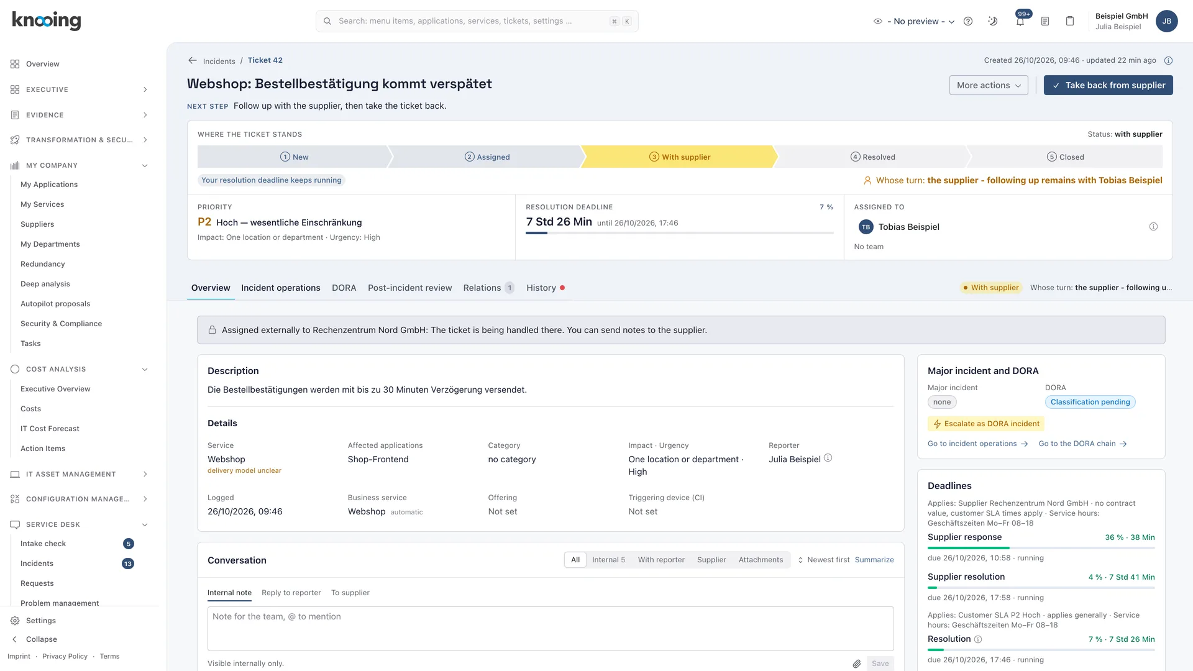Toggle Newest first sort order
Viewport: 1193px width, 671px height.
824,560
